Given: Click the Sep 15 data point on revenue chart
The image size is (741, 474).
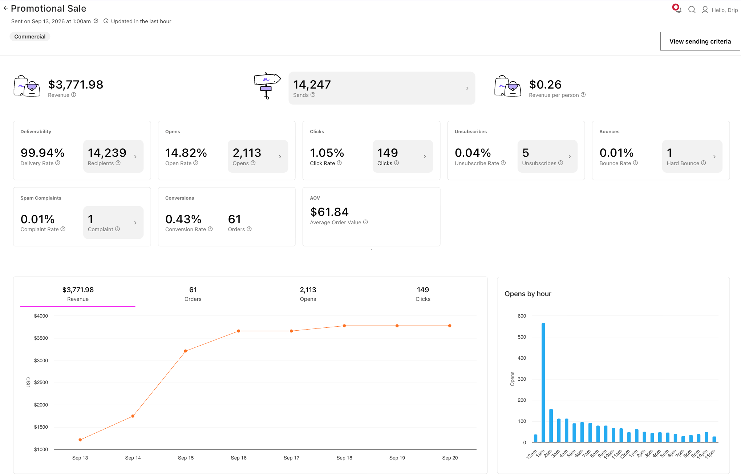Looking at the screenshot, I should tap(186, 351).
